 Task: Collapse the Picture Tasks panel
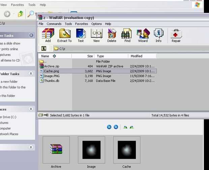(x=31, y=35)
